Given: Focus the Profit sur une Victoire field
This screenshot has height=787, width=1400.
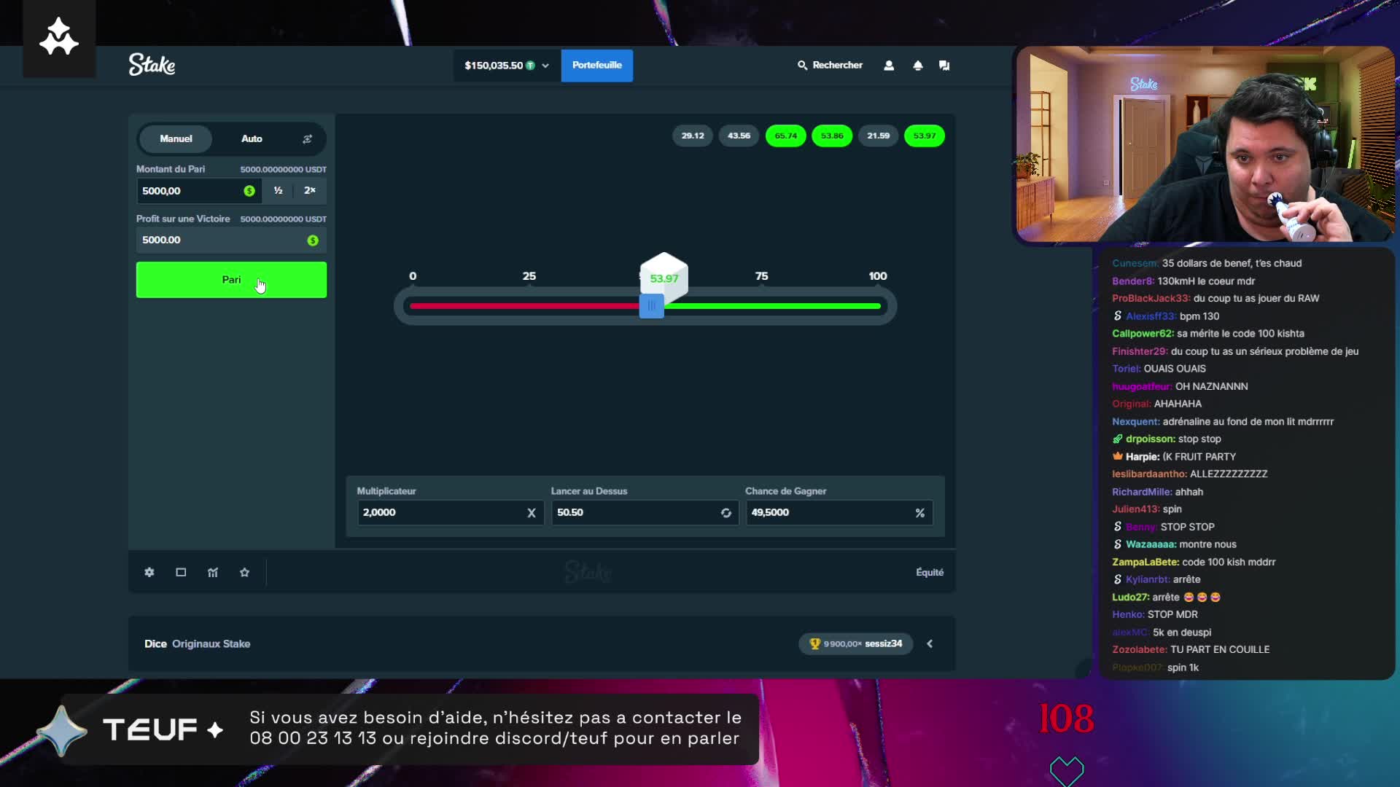Looking at the screenshot, I should [231, 240].
